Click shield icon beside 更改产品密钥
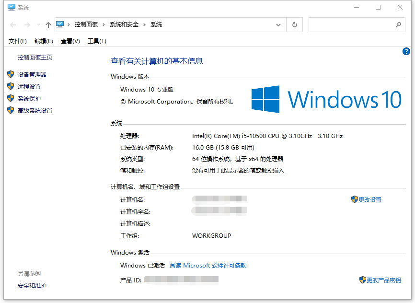Image resolution: width=415 pixels, height=303 pixels. pos(363,280)
